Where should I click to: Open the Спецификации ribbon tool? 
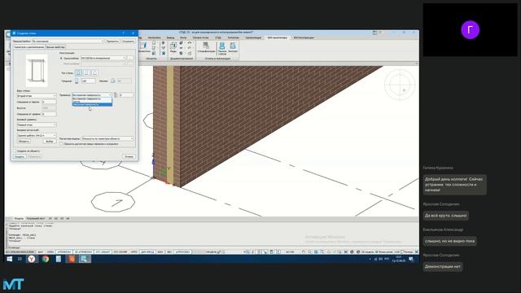coord(206,47)
